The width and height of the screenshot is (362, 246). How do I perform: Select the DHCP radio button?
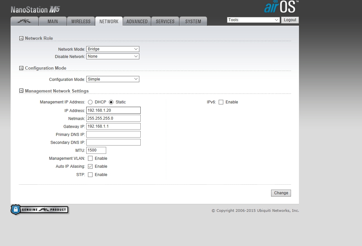point(90,102)
